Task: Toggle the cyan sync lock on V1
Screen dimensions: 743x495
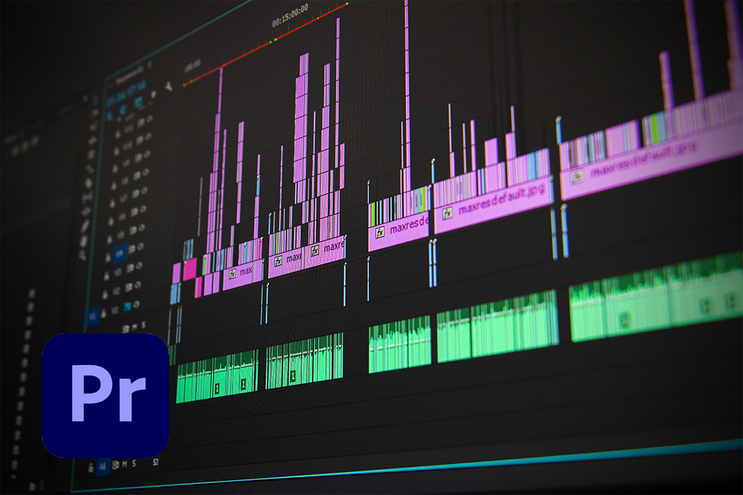Action: pyautogui.click(x=127, y=307)
